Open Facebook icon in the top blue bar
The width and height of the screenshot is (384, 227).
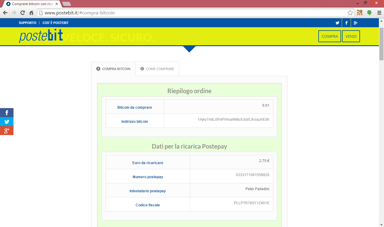(346, 23)
